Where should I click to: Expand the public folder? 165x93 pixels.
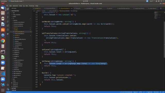click(14, 17)
